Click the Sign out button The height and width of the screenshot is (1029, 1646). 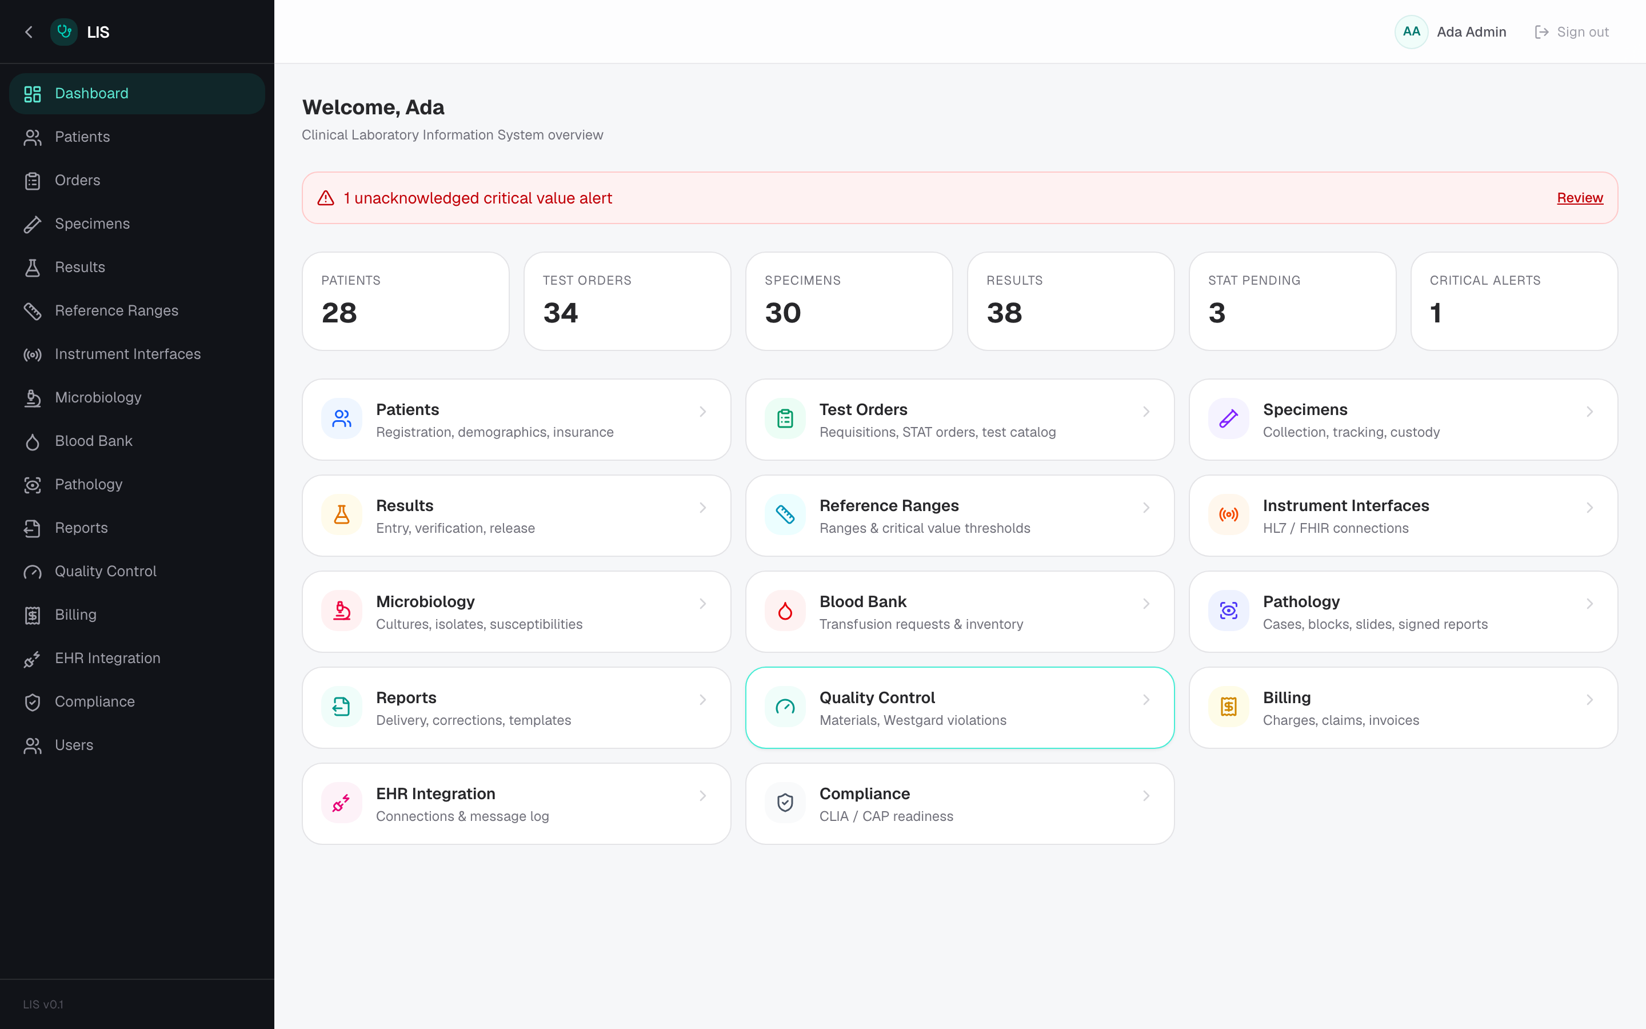[x=1571, y=32]
